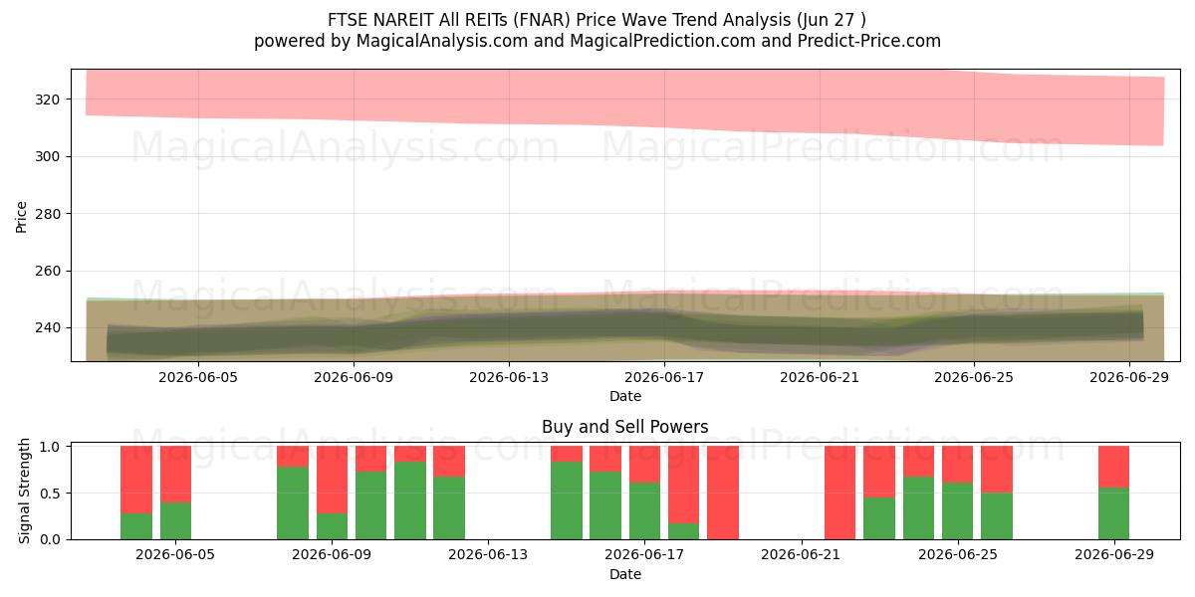1195x597 pixels.
Task: Click the green buy segment of the 2026-06-05 bar
Action: tap(175, 520)
